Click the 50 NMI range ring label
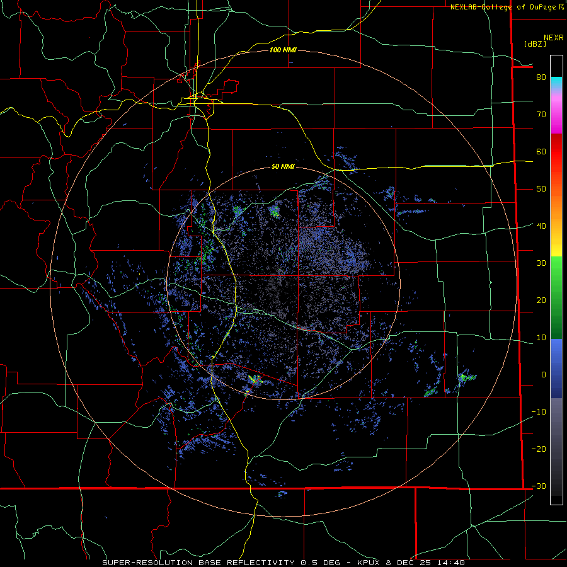This screenshot has width=567, height=567. (283, 167)
